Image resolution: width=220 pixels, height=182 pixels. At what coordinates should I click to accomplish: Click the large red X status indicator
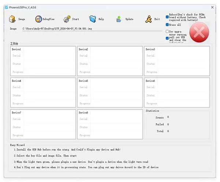pos(199,32)
